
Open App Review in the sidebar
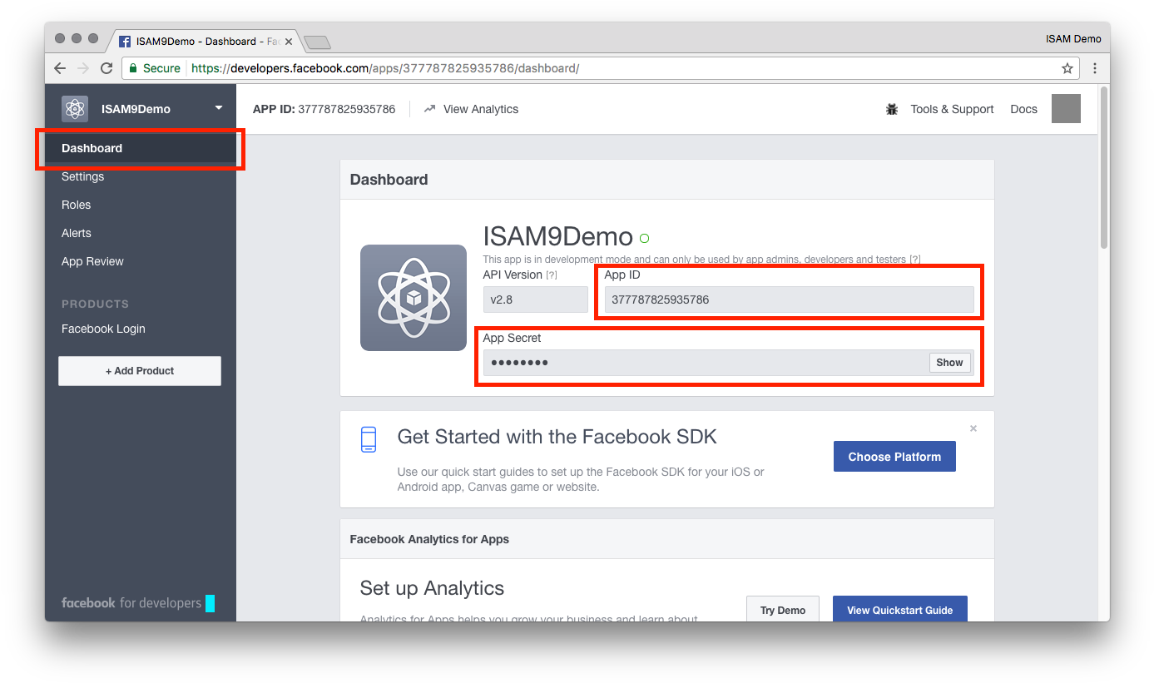[92, 261]
